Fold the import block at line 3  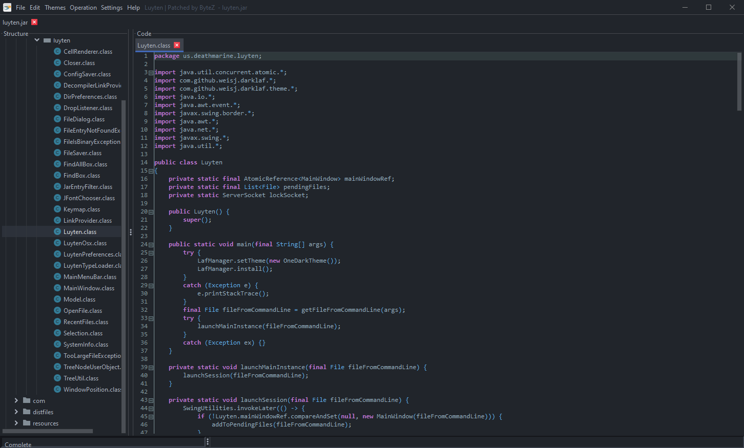(151, 73)
